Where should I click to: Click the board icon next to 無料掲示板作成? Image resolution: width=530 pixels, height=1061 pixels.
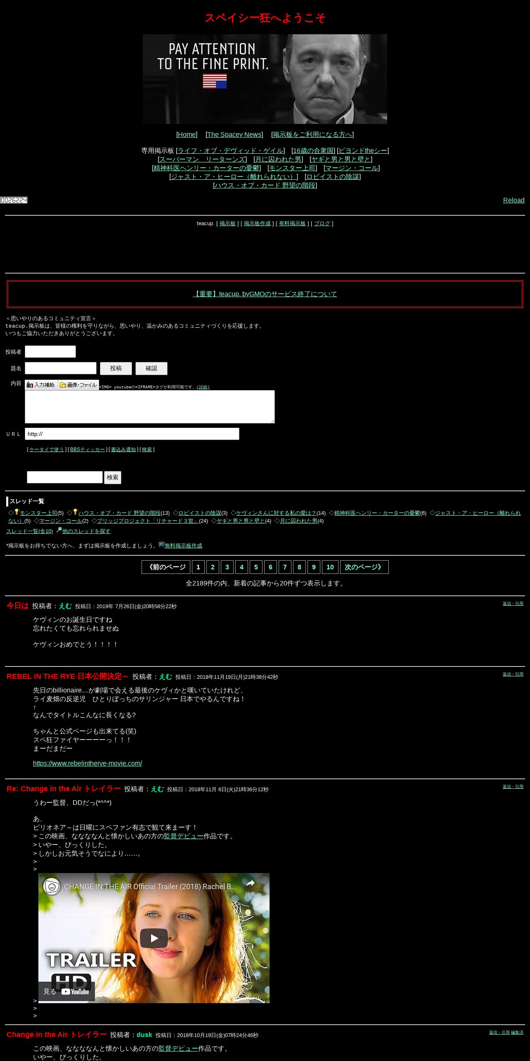pos(161,545)
